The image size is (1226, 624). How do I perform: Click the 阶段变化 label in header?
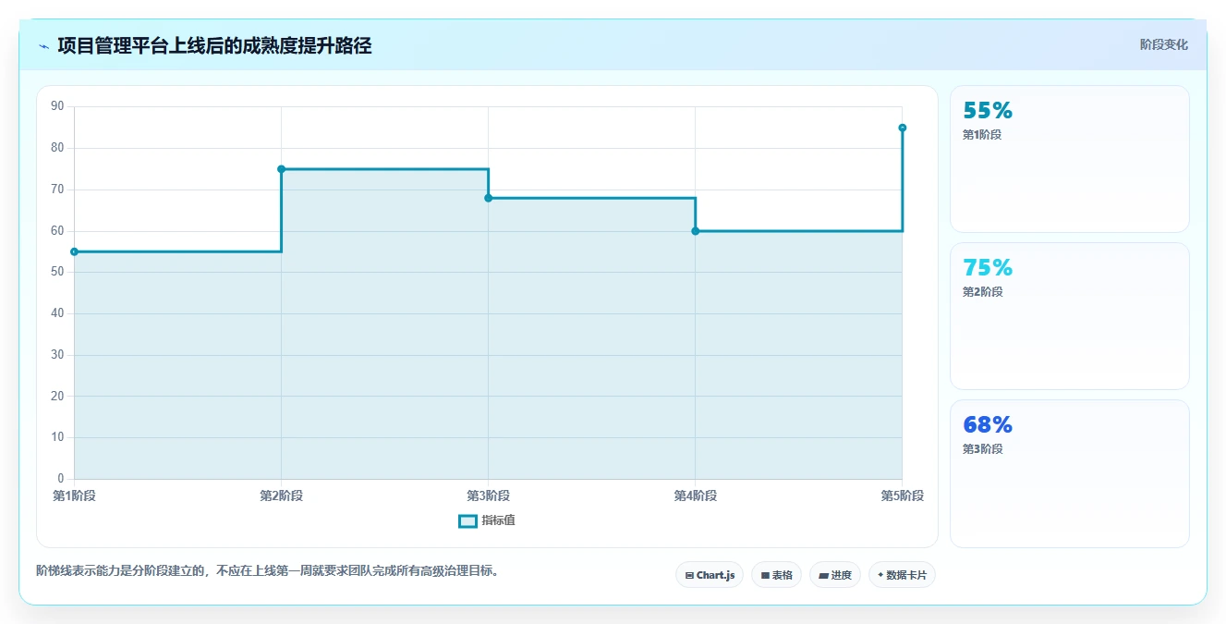[1163, 44]
